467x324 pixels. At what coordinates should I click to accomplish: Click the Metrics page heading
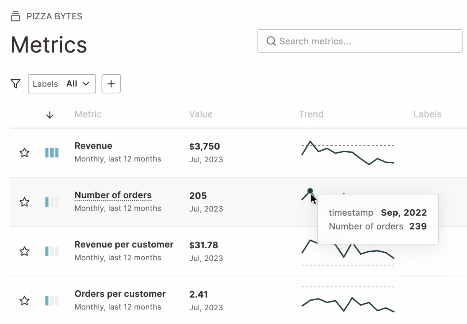tap(49, 45)
